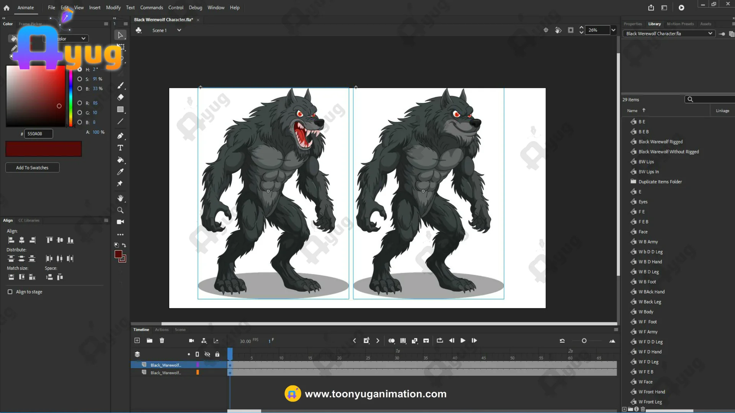Image resolution: width=735 pixels, height=413 pixels.
Task: Click the Add To Swatches button
Action: (x=32, y=167)
